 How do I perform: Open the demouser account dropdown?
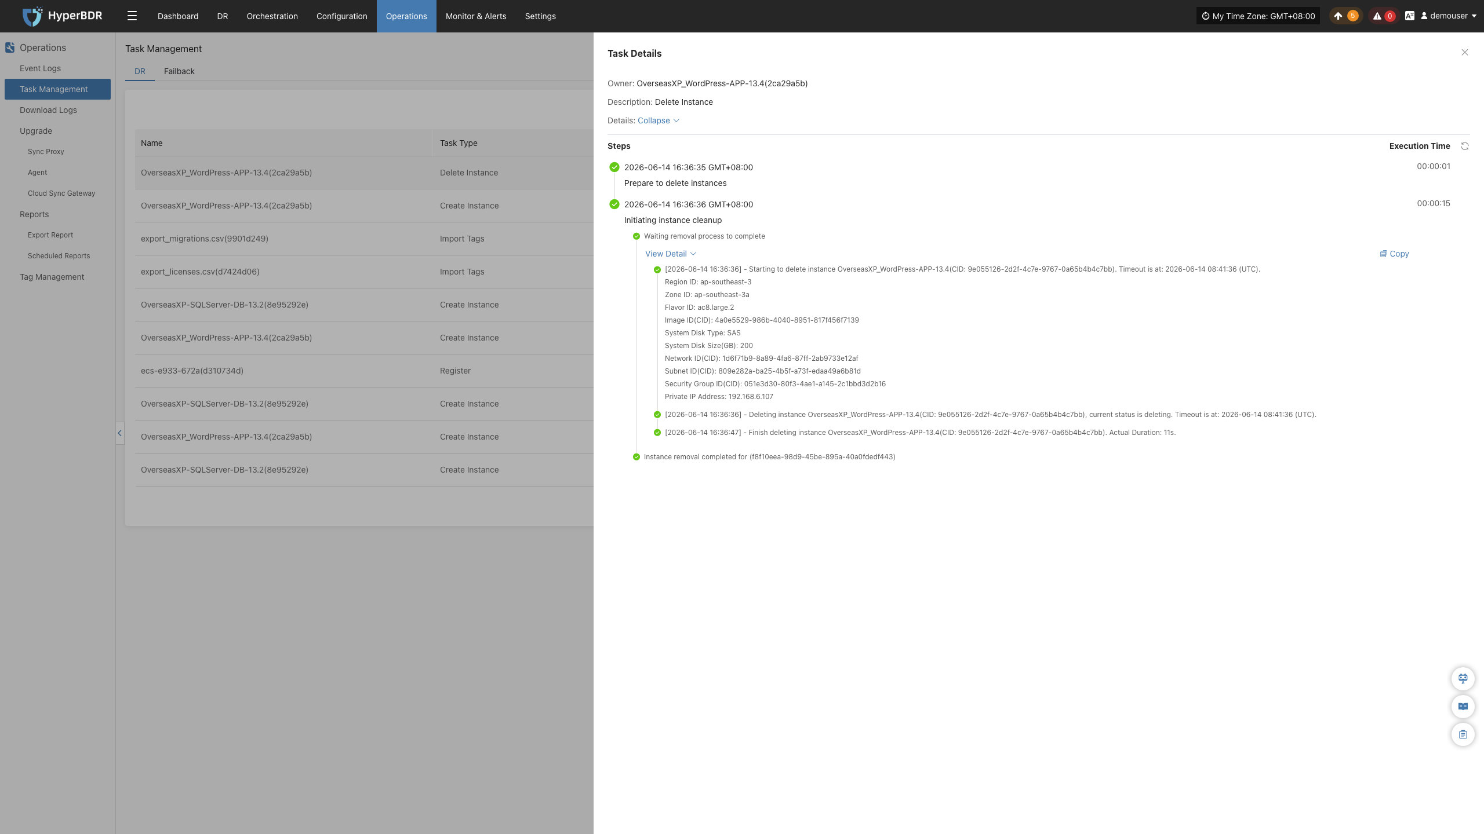pyautogui.click(x=1448, y=16)
